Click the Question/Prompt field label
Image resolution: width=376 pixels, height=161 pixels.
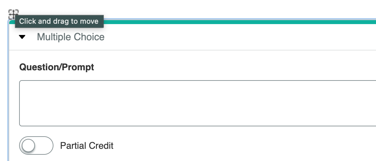57,67
